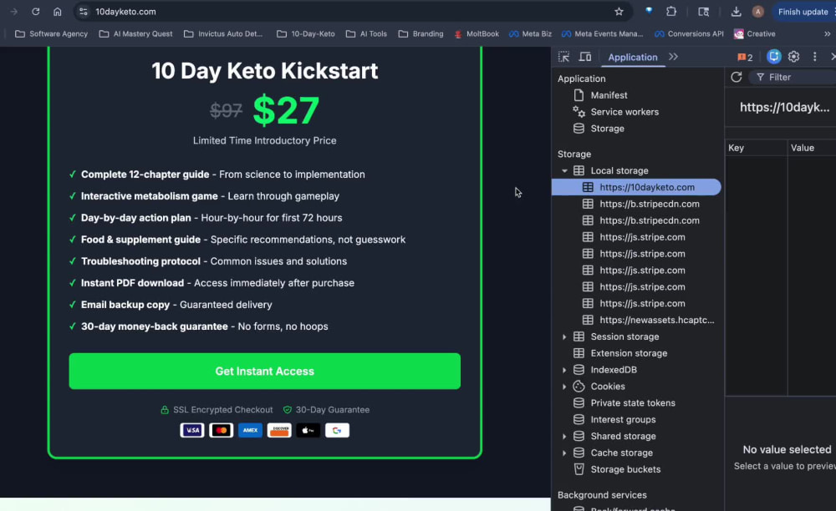
Task: Click the Value column header
Action: [812, 148]
